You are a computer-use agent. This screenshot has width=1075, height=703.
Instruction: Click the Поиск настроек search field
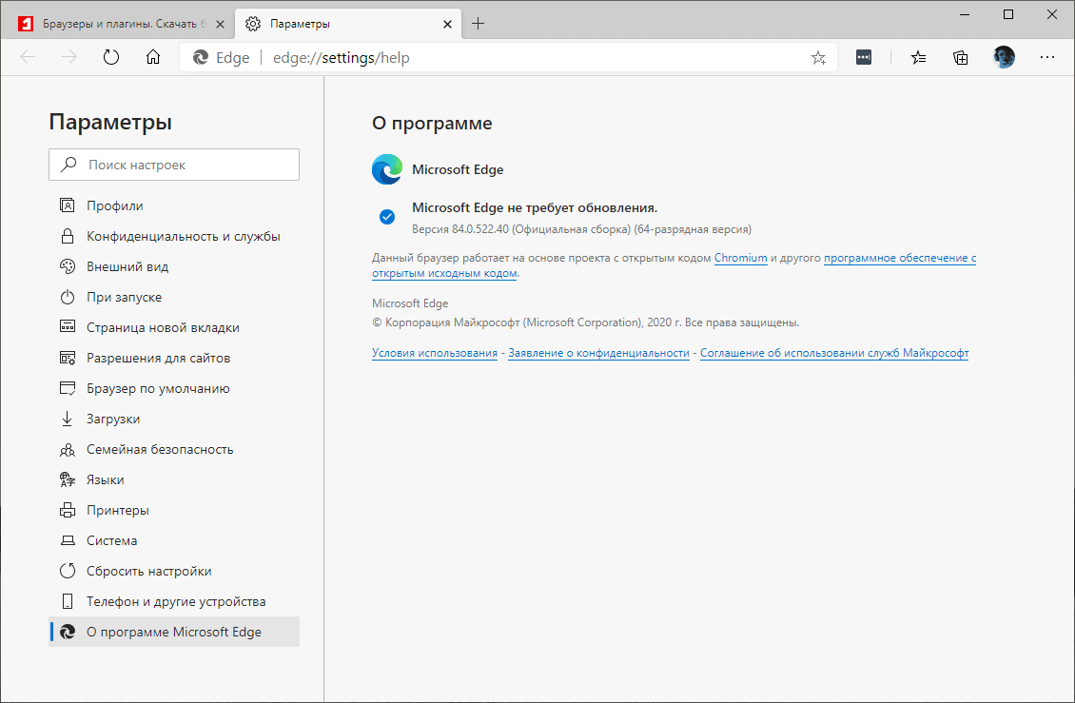(174, 164)
